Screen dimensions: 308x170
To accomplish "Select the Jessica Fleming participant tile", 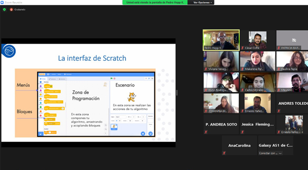I will (257, 124).
